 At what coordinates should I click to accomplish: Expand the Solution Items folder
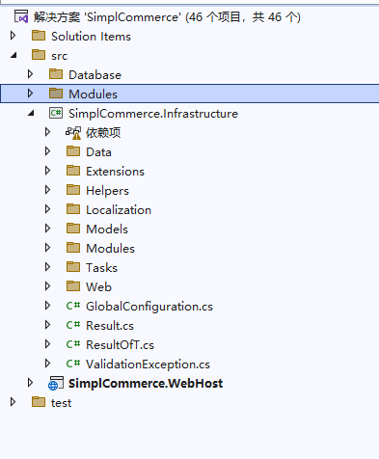click(13, 36)
